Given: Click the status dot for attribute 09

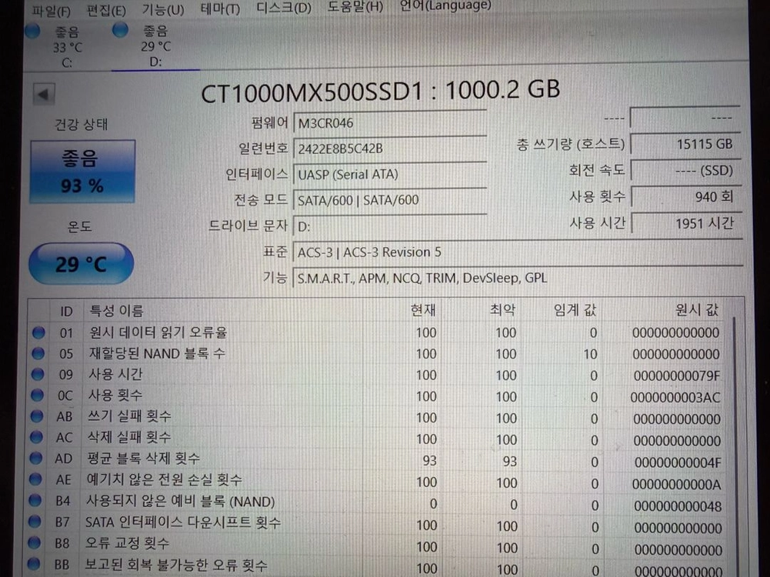Looking at the screenshot, I should [x=38, y=374].
